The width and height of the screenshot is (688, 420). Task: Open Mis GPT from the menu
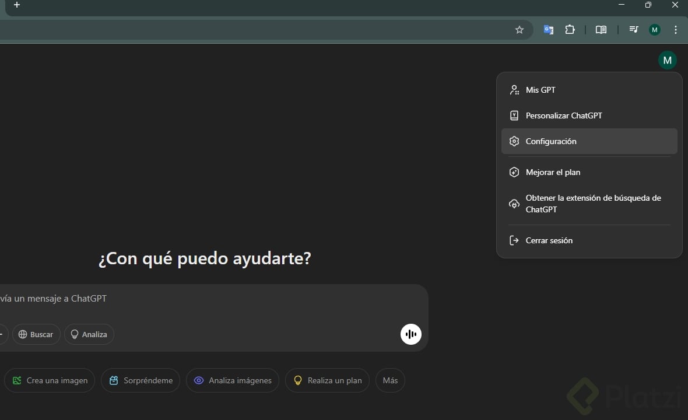(589, 90)
